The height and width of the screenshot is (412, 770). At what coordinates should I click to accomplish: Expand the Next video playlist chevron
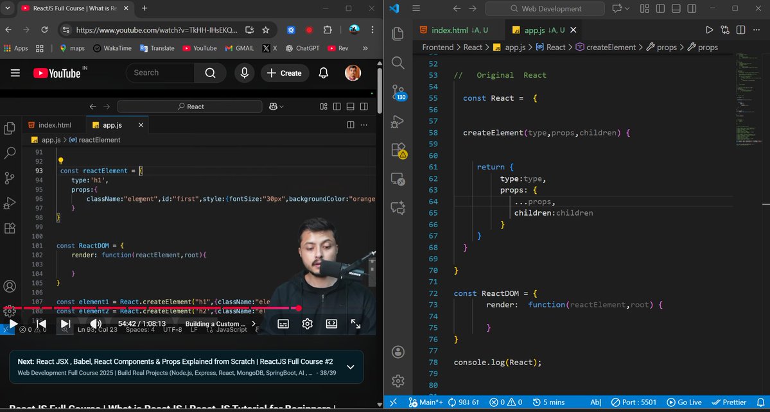click(x=350, y=366)
